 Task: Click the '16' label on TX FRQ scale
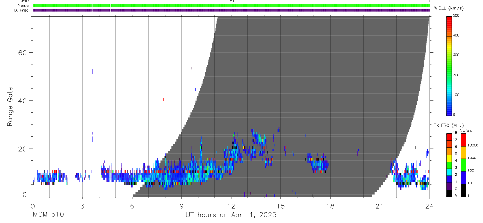[x=455, y=147]
